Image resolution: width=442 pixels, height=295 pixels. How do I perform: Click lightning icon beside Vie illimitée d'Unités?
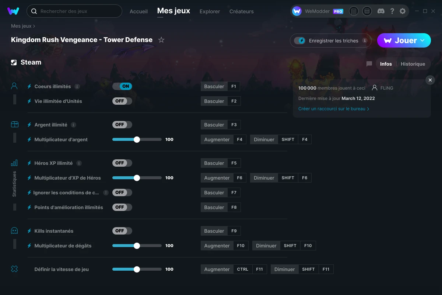(x=29, y=101)
